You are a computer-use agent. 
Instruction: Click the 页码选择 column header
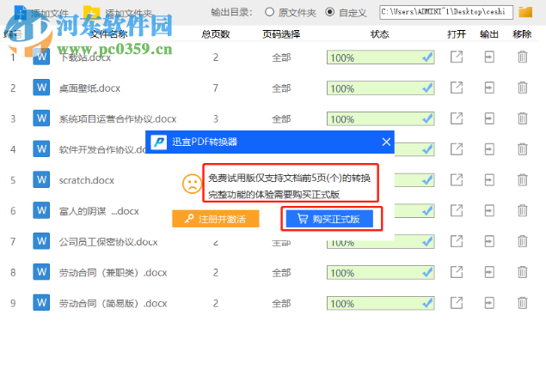click(x=281, y=34)
